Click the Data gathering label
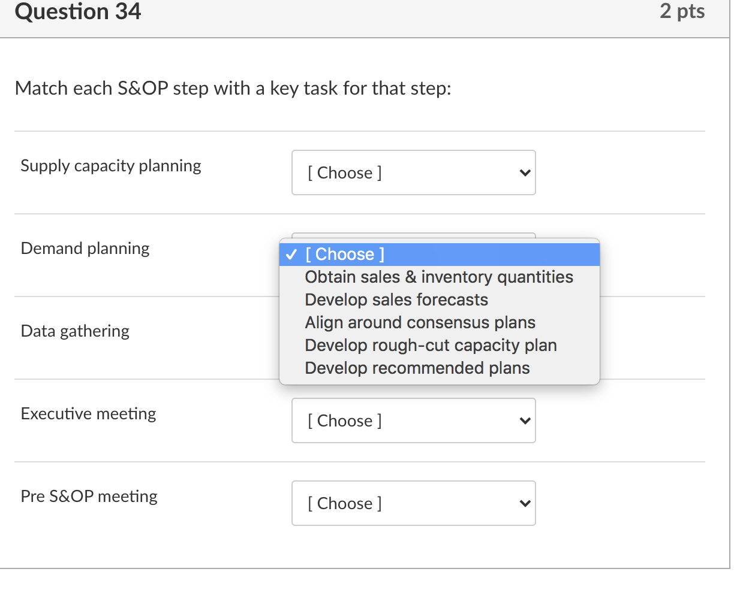 tap(75, 331)
